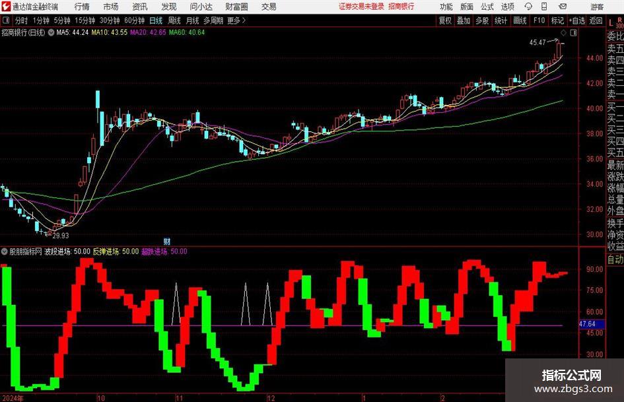Viewport: 624px width, 402px height.
Task: Switch to the 分时 period tab
Action: pyautogui.click(x=22, y=20)
